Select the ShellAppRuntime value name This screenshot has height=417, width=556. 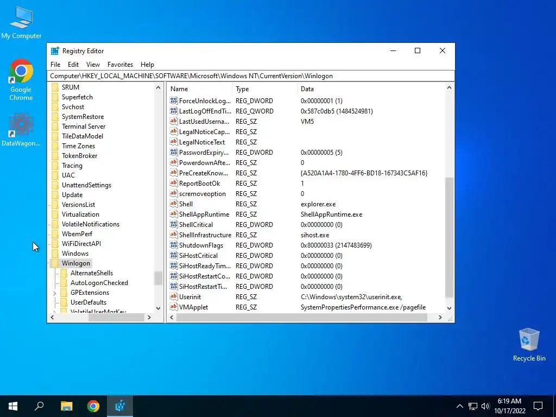point(204,214)
